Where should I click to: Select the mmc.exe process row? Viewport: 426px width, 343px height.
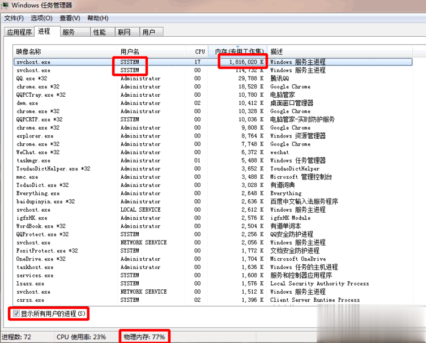[x=213, y=177]
